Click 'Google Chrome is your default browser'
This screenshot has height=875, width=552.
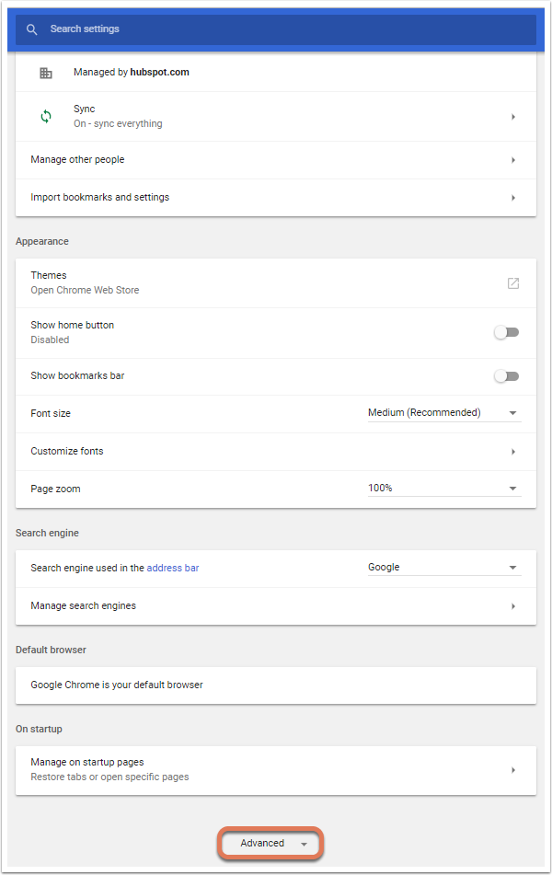[x=117, y=685]
